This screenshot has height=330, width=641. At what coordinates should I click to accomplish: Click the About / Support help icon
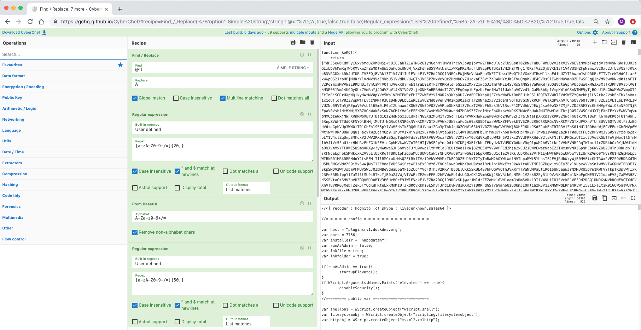[x=635, y=33]
